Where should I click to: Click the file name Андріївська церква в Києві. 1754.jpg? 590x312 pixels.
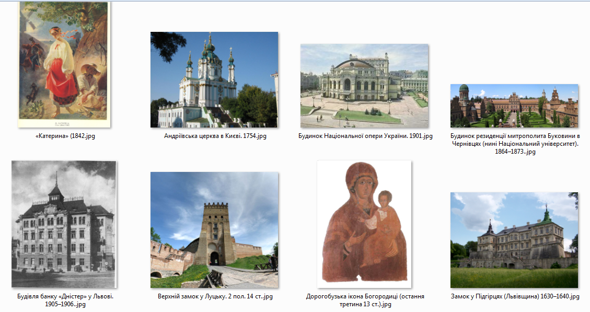point(215,136)
